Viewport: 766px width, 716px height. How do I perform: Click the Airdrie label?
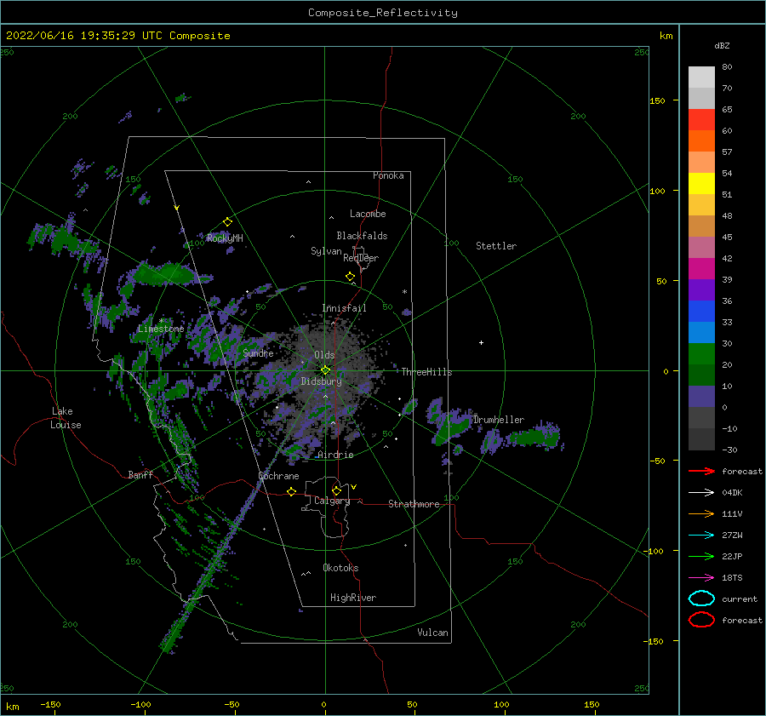[x=335, y=455]
